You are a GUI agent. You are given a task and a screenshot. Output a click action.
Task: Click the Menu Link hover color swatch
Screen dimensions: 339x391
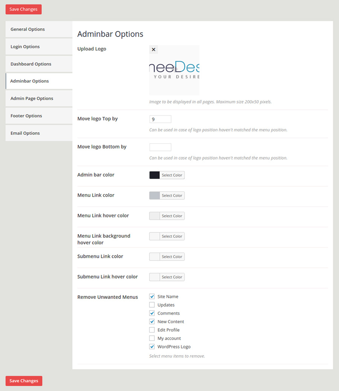pyautogui.click(x=154, y=216)
